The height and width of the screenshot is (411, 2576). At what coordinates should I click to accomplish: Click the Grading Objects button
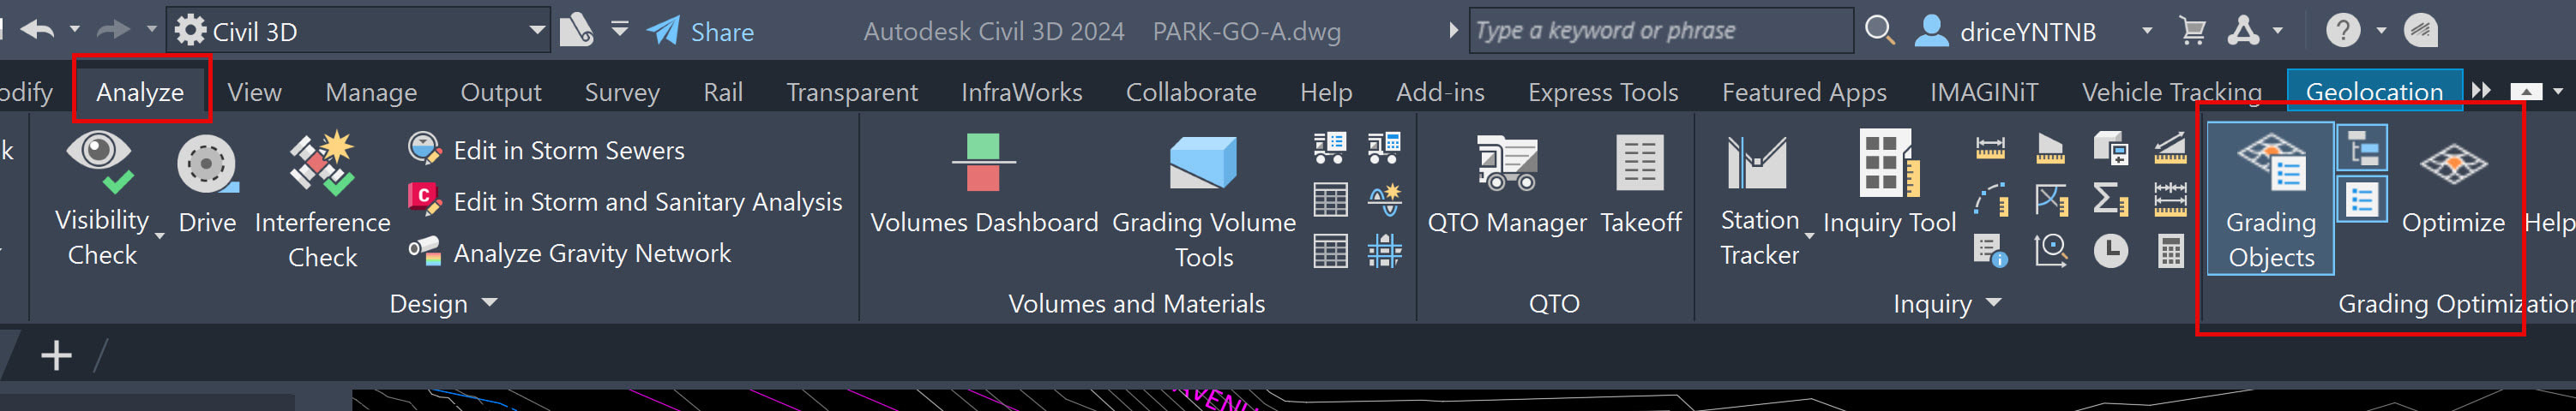pyautogui.click(x=2270, y=200)
